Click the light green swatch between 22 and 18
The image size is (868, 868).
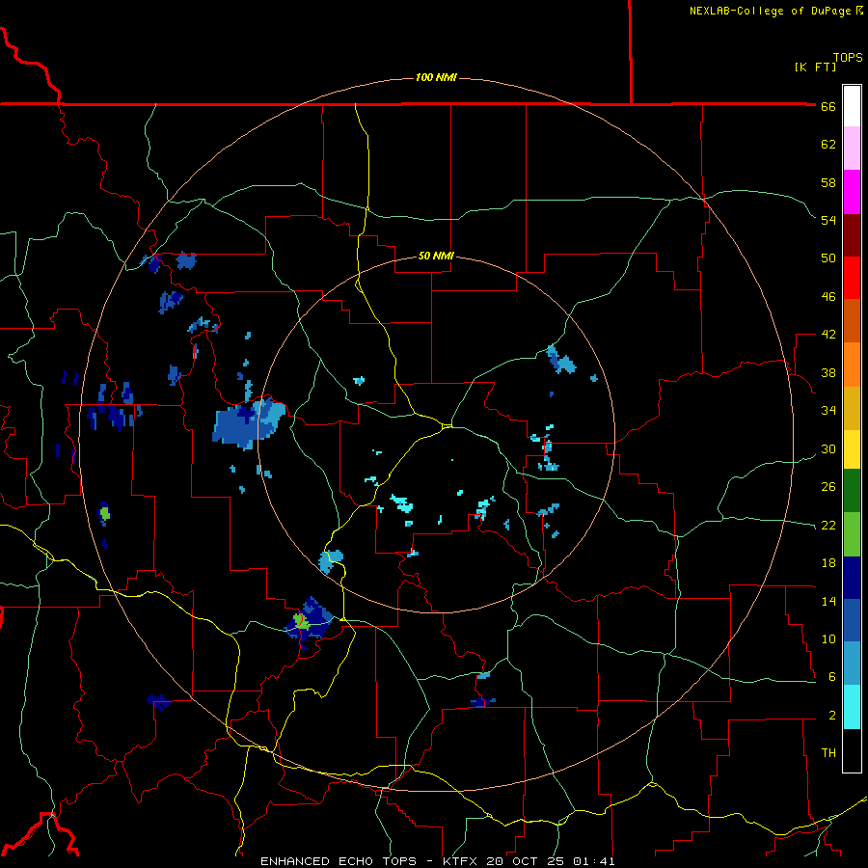(x=852, y=534)
